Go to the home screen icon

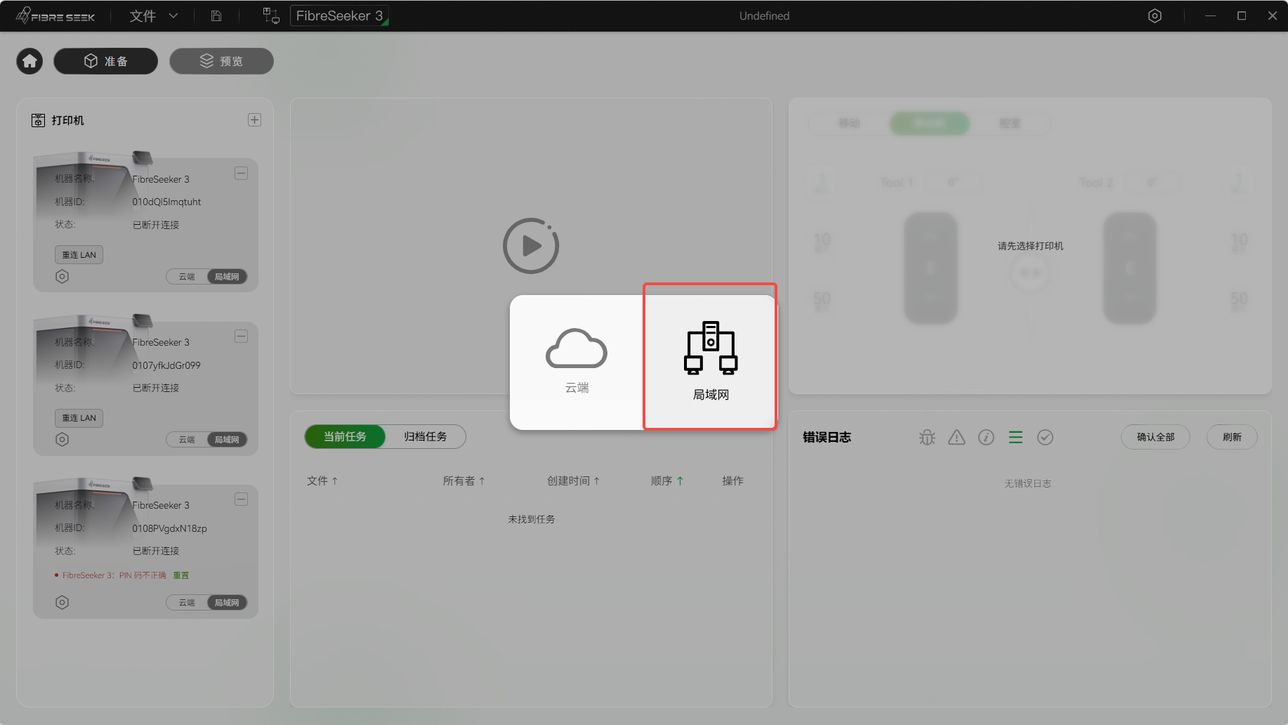tap(29, 61)
